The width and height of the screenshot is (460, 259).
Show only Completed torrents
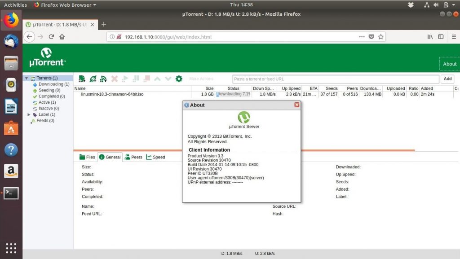coord(49,96)
